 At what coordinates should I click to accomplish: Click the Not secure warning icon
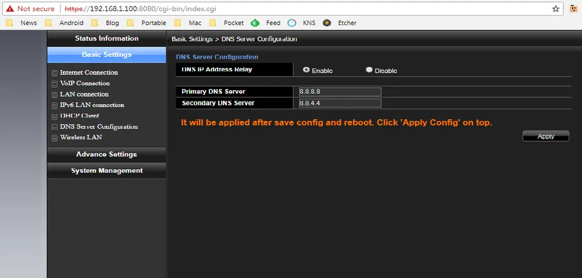tap(9, 9)
